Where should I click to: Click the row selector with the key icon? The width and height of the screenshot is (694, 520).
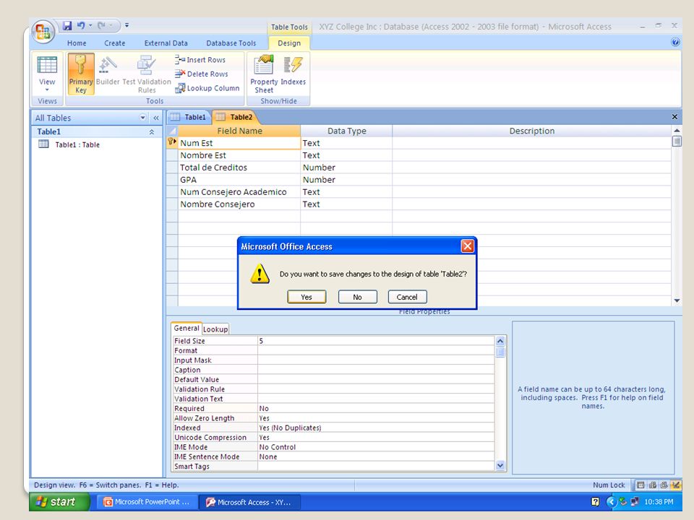pos(172,142)
